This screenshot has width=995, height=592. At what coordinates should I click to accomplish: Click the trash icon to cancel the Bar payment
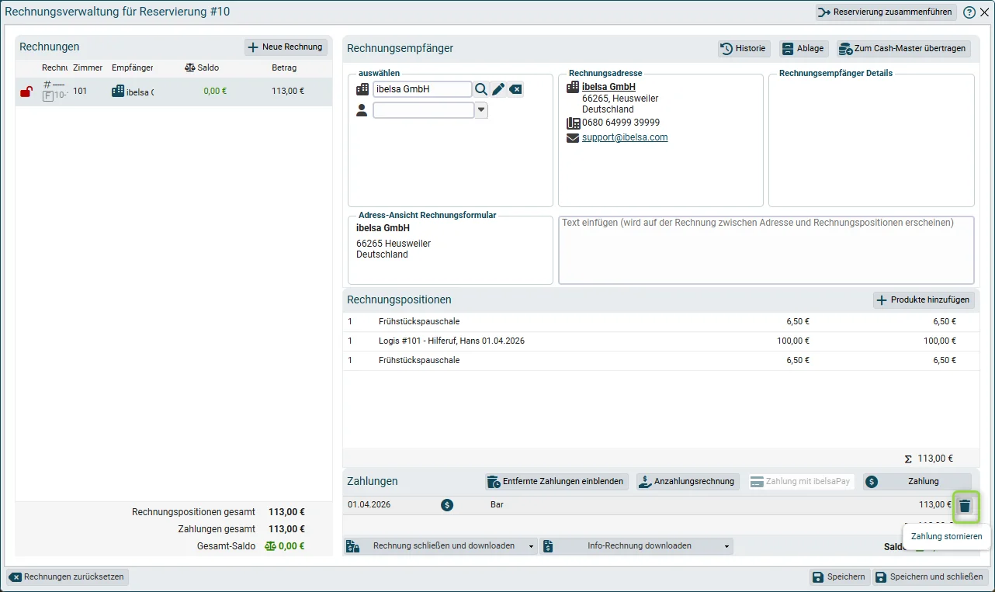click(x=965, y=506)
